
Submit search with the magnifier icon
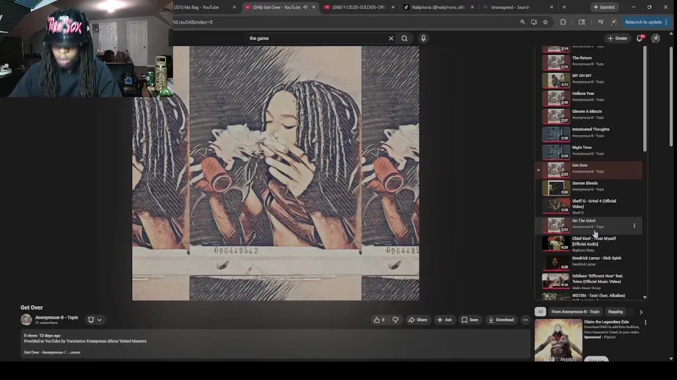click(404, 38)
